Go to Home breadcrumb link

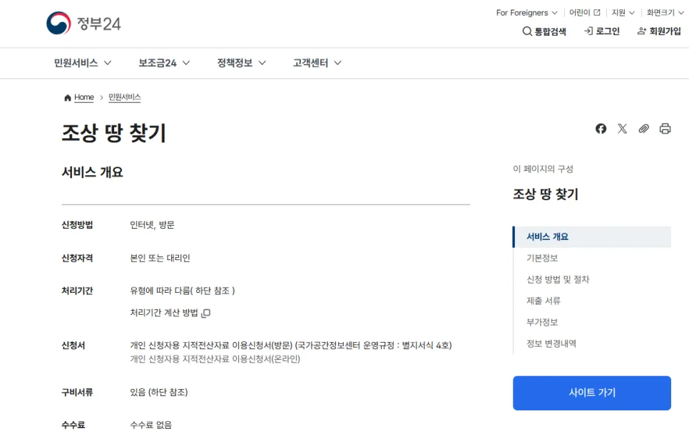click(84, 98)
